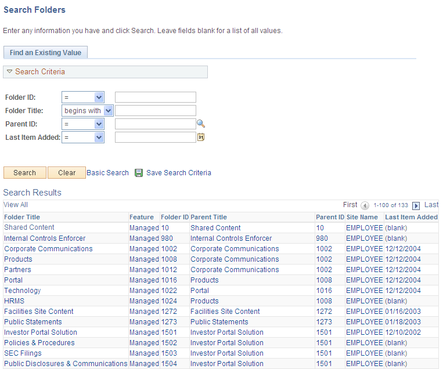Open the Last Item Added operator dropdown
This screenshot has width=443, height=369.
(x=83, y=138)
